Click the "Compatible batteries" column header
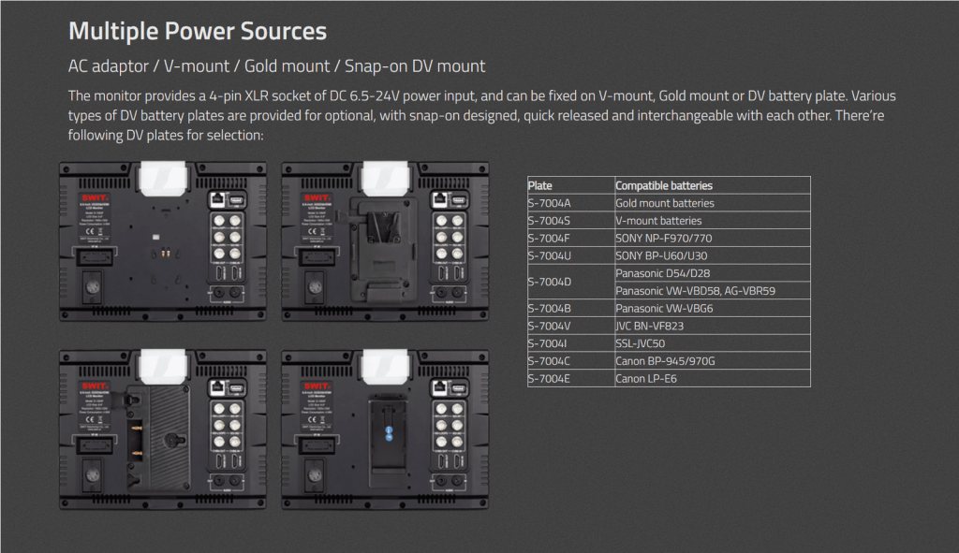Viewport: 959px width, 553px height. point(663,185)
